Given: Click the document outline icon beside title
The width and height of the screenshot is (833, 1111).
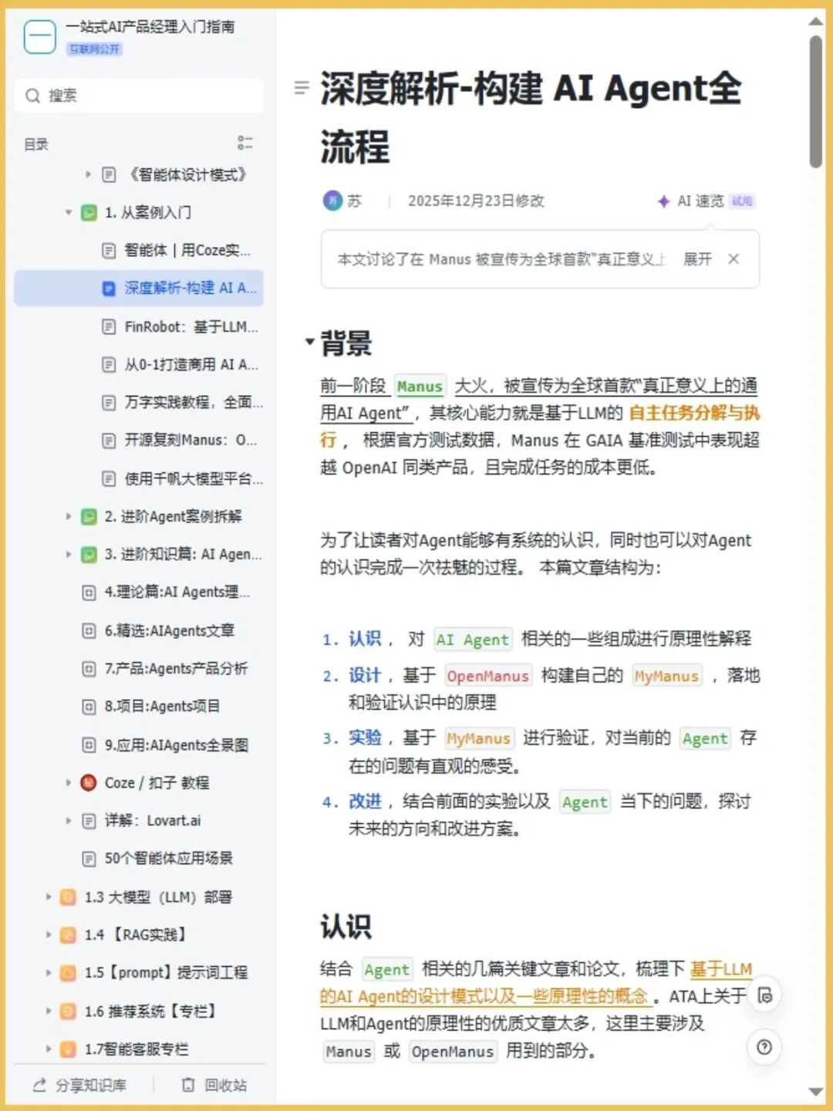Looking at the screenshot, I should (302, 88).
